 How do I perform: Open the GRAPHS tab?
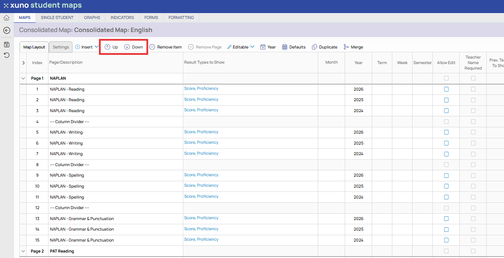click(92, 18)
